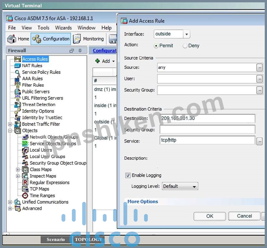Viewport: 267px width, 248px height.
Task: Expand the Class Maps node
Action: click(x=18, y=170)
